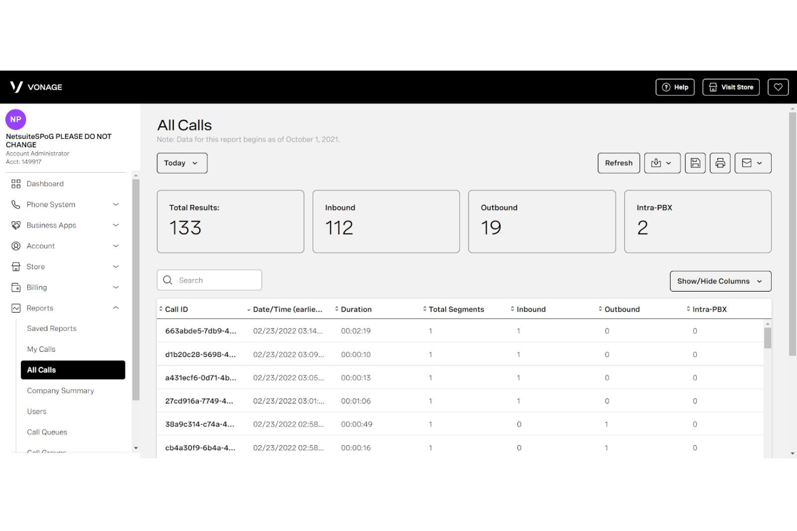This screenshot has height=531, width=797.
Task: Click the Visit Store button
Action: click(x=731, y=87)
